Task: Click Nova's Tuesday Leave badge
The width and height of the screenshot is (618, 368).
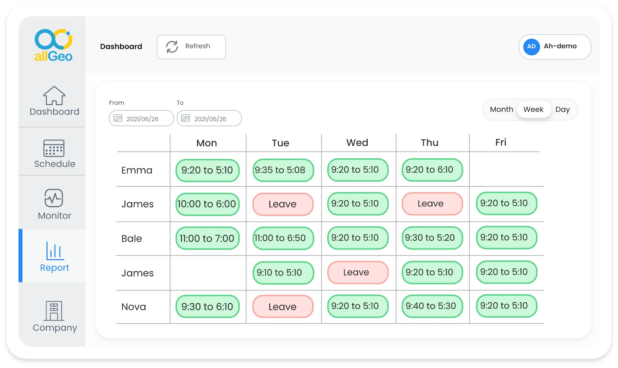Action: pos(283,307)
